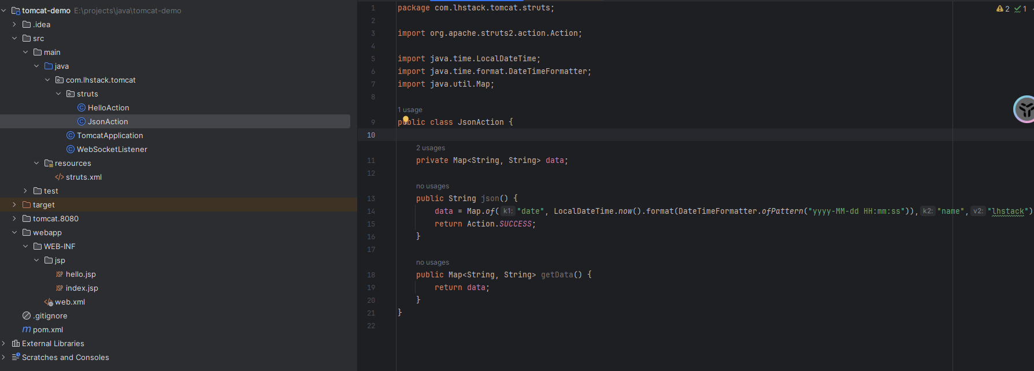Open hello.jsp file

click(80, 274)
